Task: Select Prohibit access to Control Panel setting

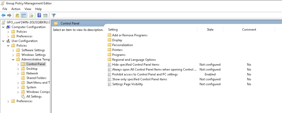Action: tap(145, 74)
